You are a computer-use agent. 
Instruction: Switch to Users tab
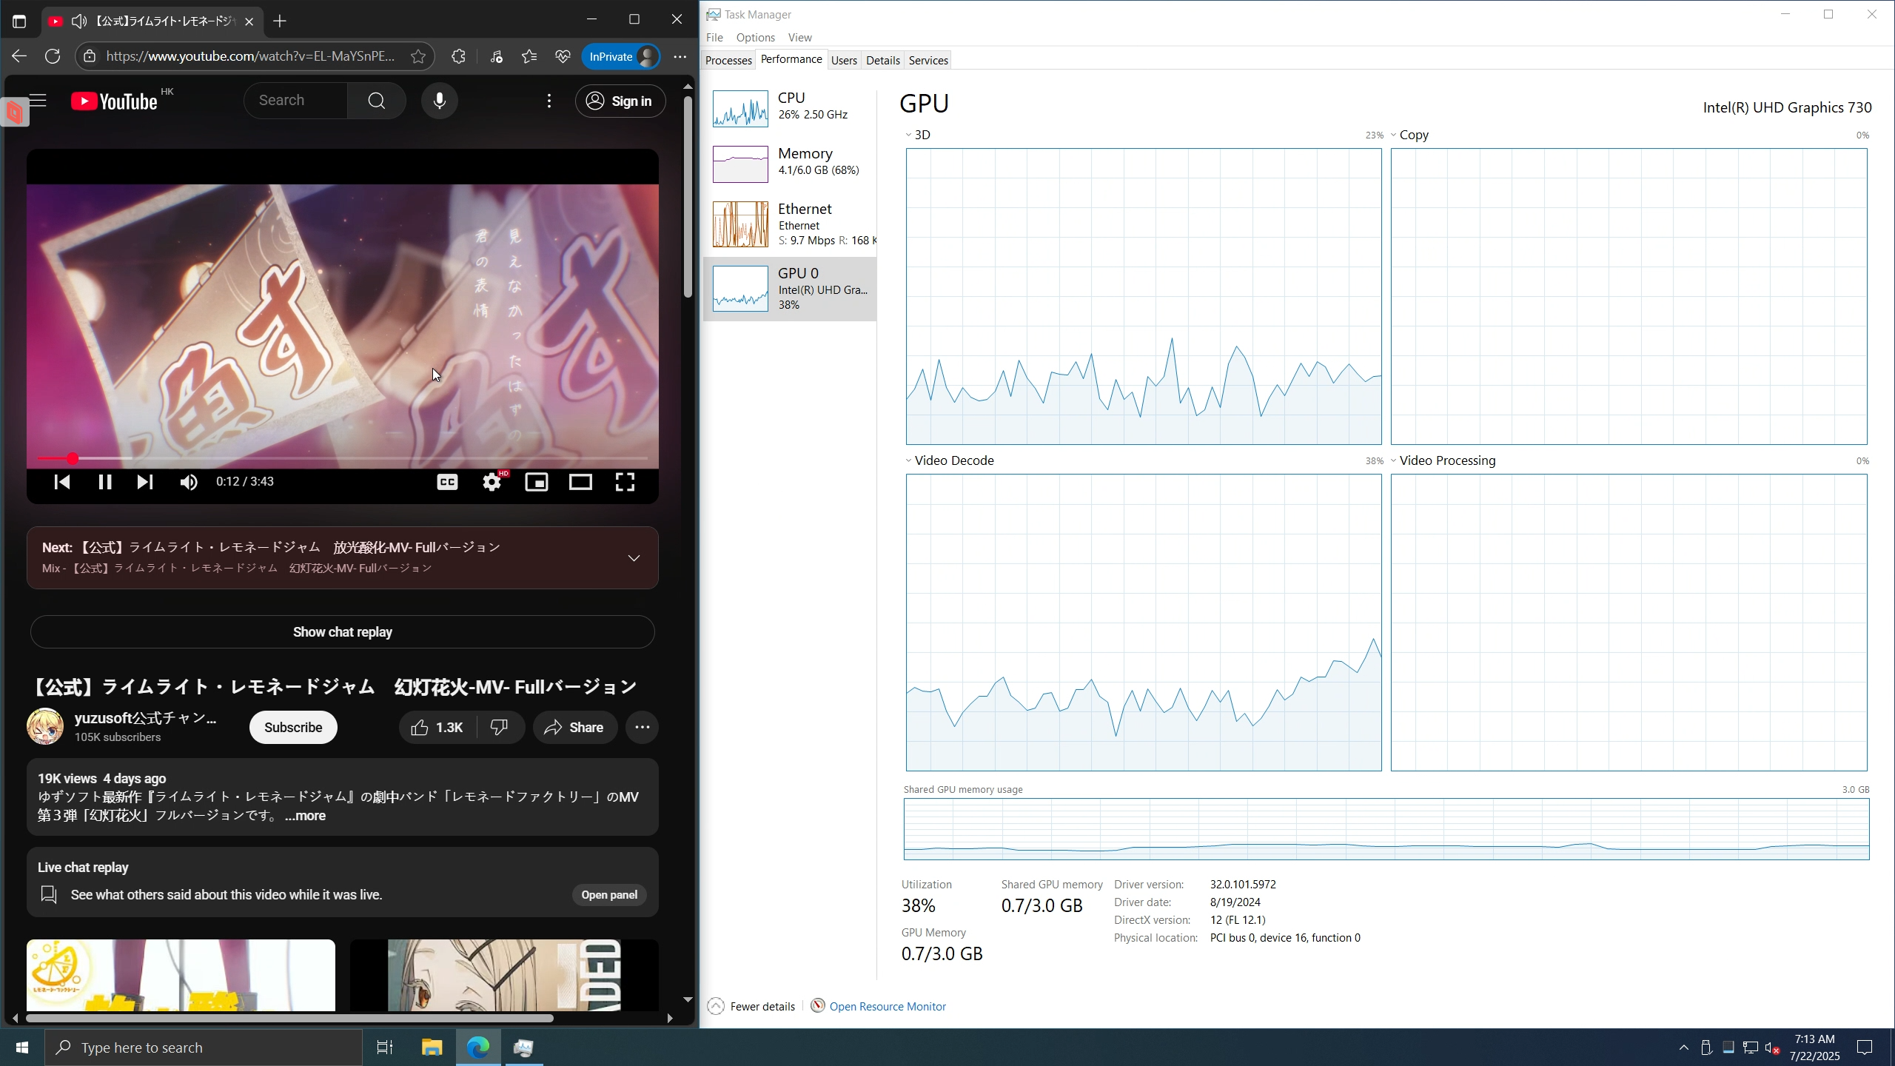pyautogui.click(x=844, y=60)
